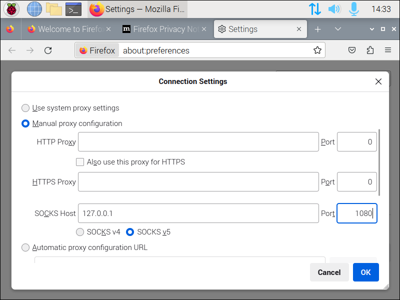Image resolution: width=400 pixels, height=300 pixels.
Task: Open the Firefox hamburger application menu
Action: tap(388, 50)
